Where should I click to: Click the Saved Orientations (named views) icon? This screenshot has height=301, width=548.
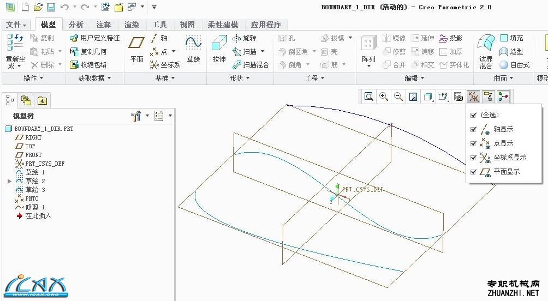pos(443,97)
